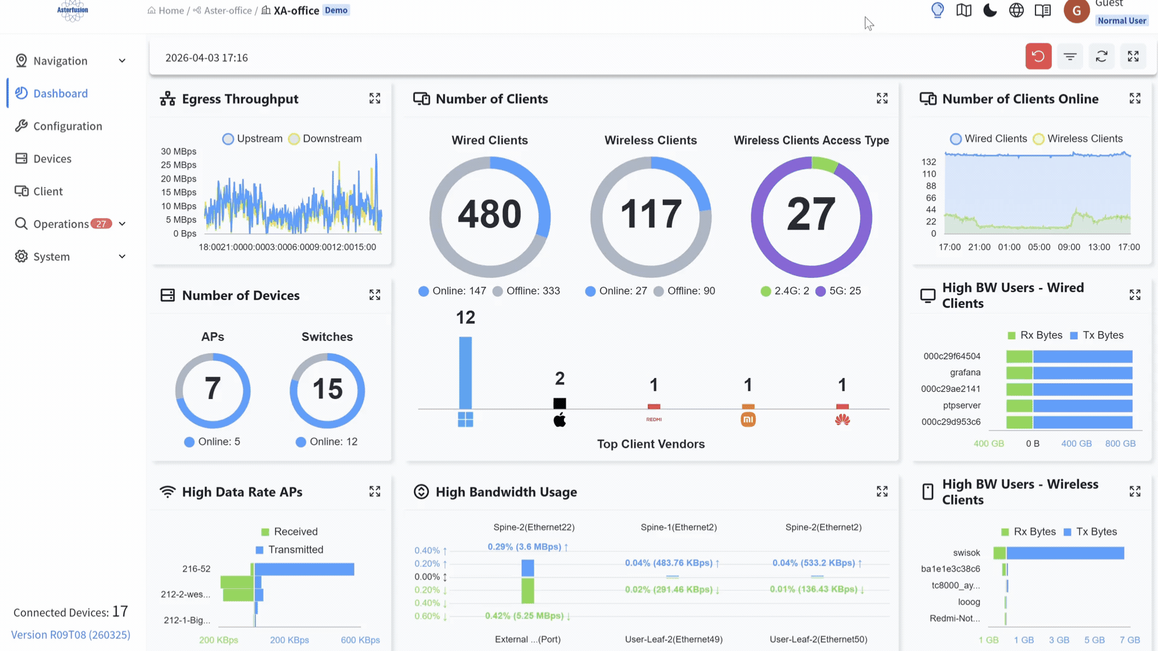This screenshot has height=651, width=1158.
Task: Toggle dark mode with the moon icon
Action: pos(990,10)
